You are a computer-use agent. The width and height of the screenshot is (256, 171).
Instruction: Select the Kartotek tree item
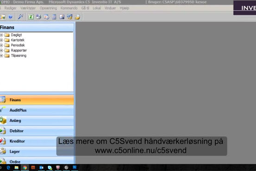tap(18, 40)
